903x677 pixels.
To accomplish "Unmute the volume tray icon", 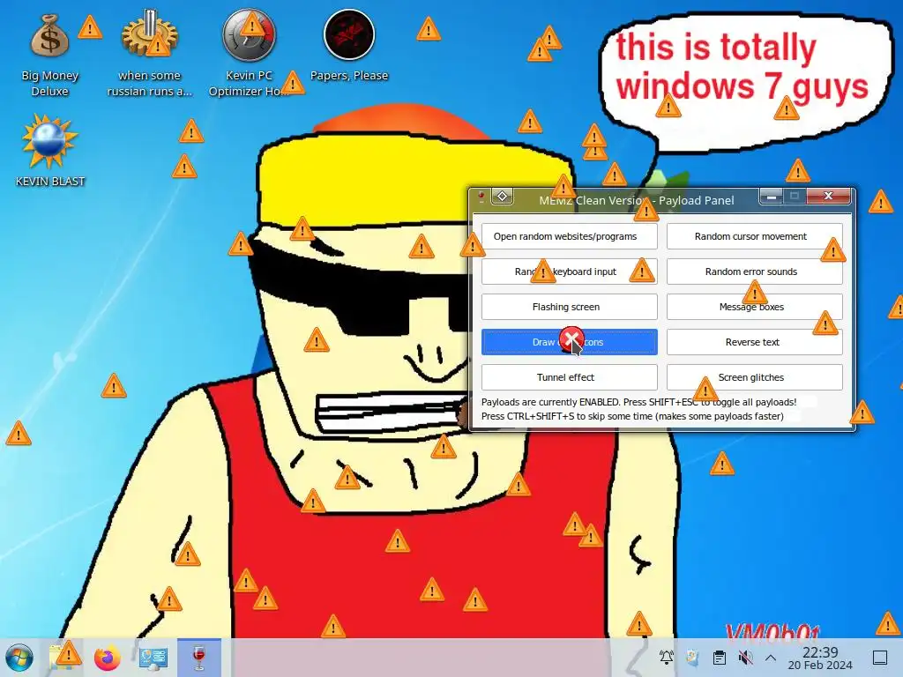I will tap(745, 657).
